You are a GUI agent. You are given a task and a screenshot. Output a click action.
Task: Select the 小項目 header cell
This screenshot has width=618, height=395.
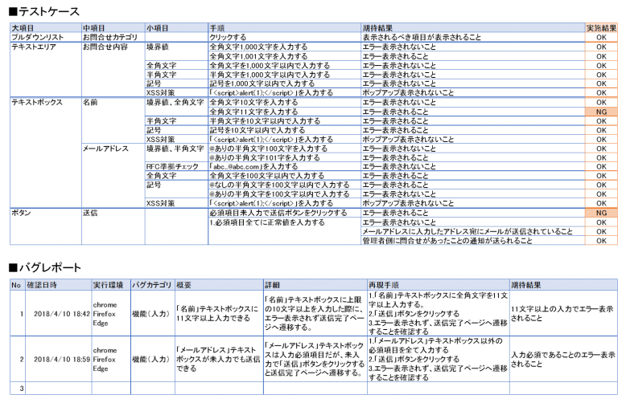[176, 27]
